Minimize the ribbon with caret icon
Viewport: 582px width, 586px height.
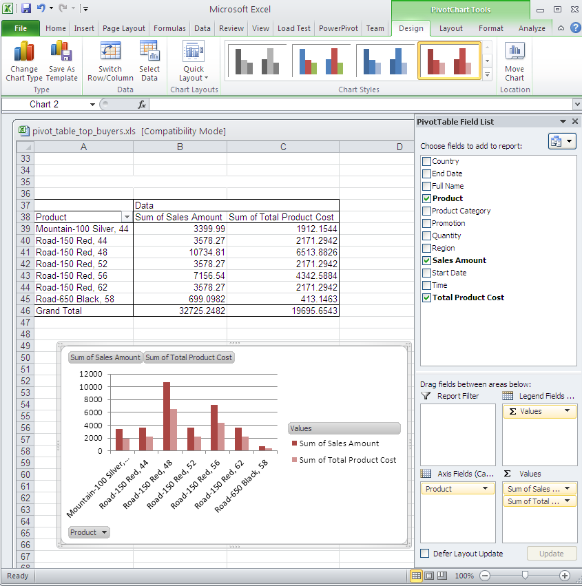tap(561, 28)
